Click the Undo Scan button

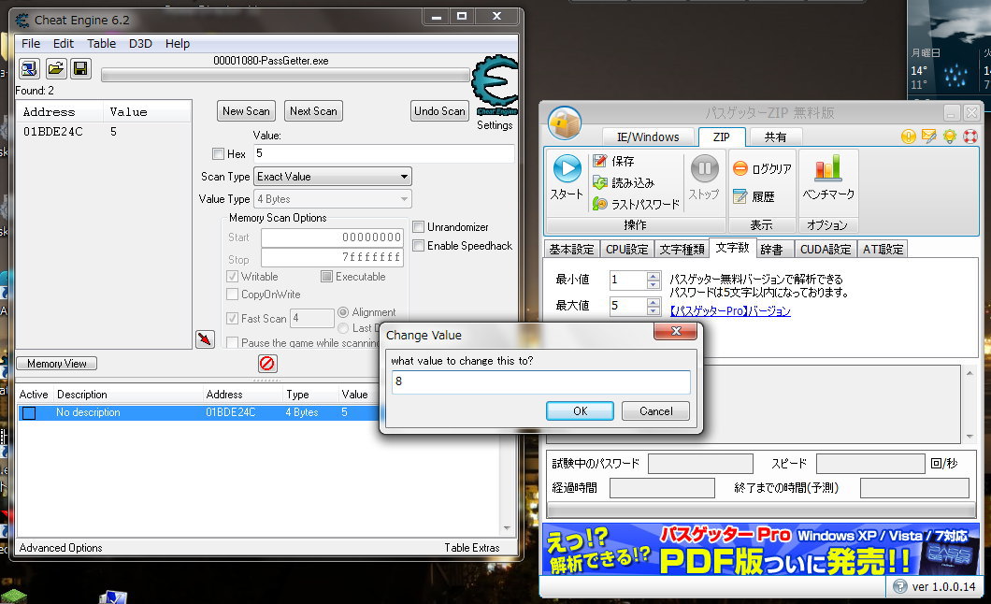(440, 111)
